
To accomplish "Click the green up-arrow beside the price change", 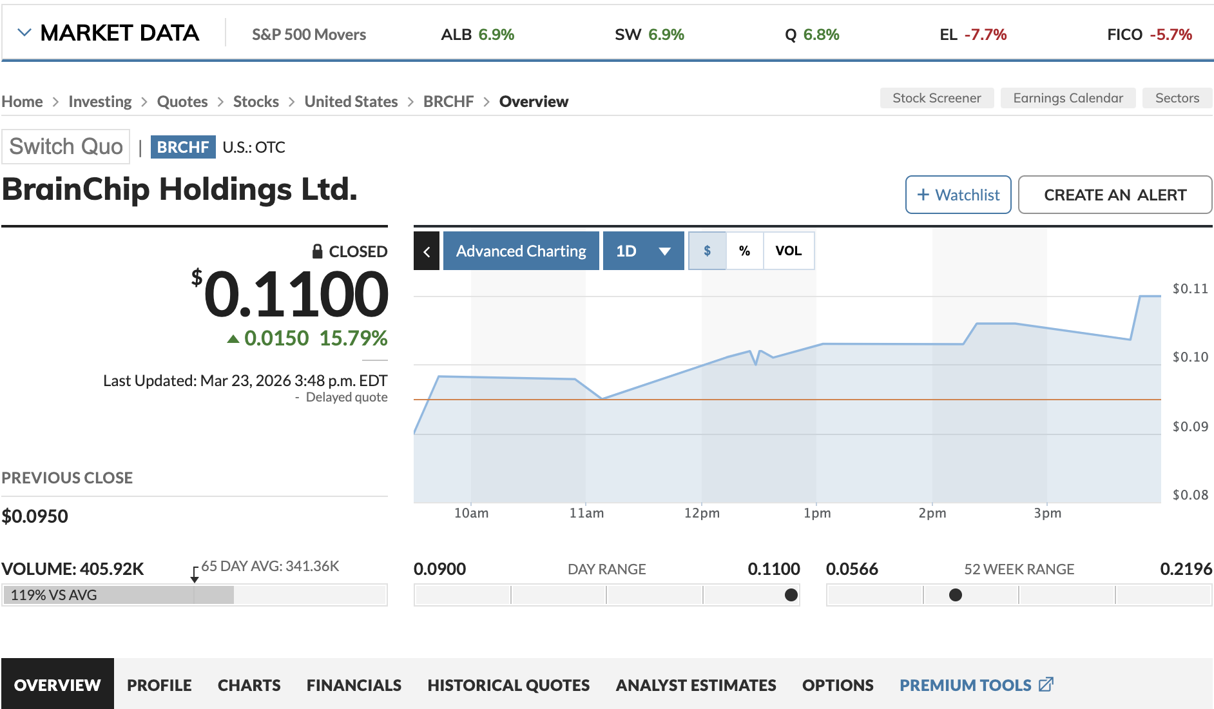I will (235, 337).
